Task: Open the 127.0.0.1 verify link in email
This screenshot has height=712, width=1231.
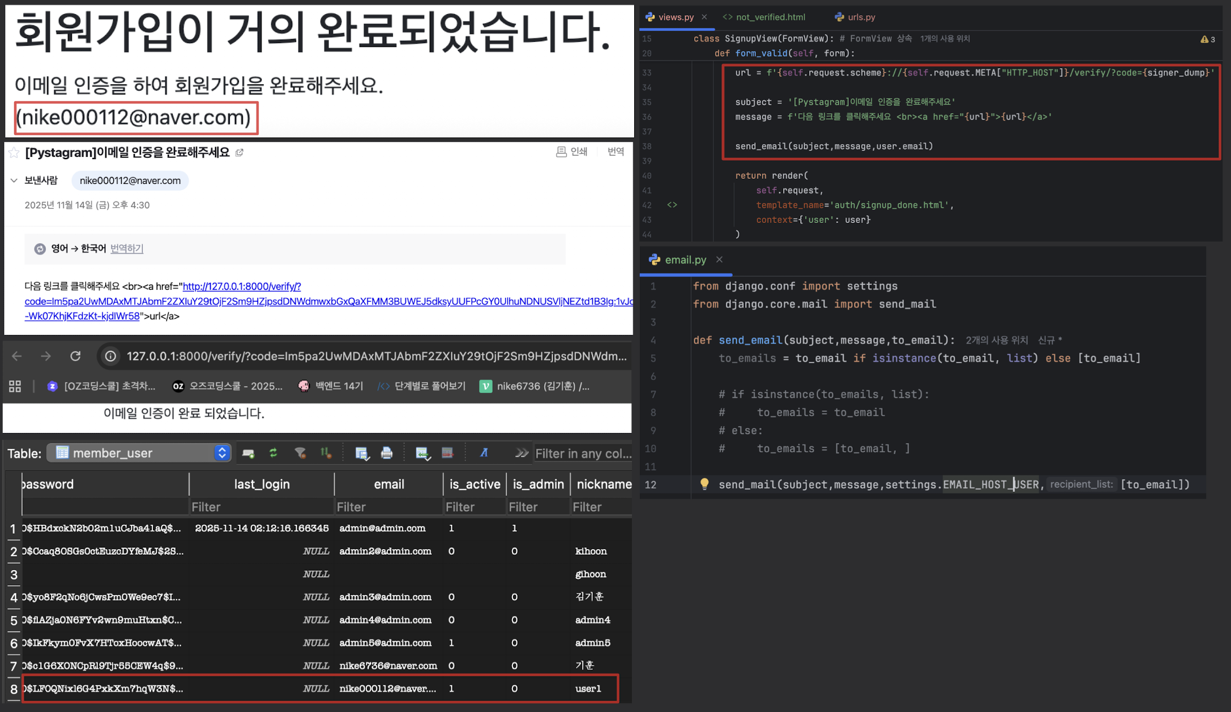Action: pyautogui.click(x=242, y=286)
